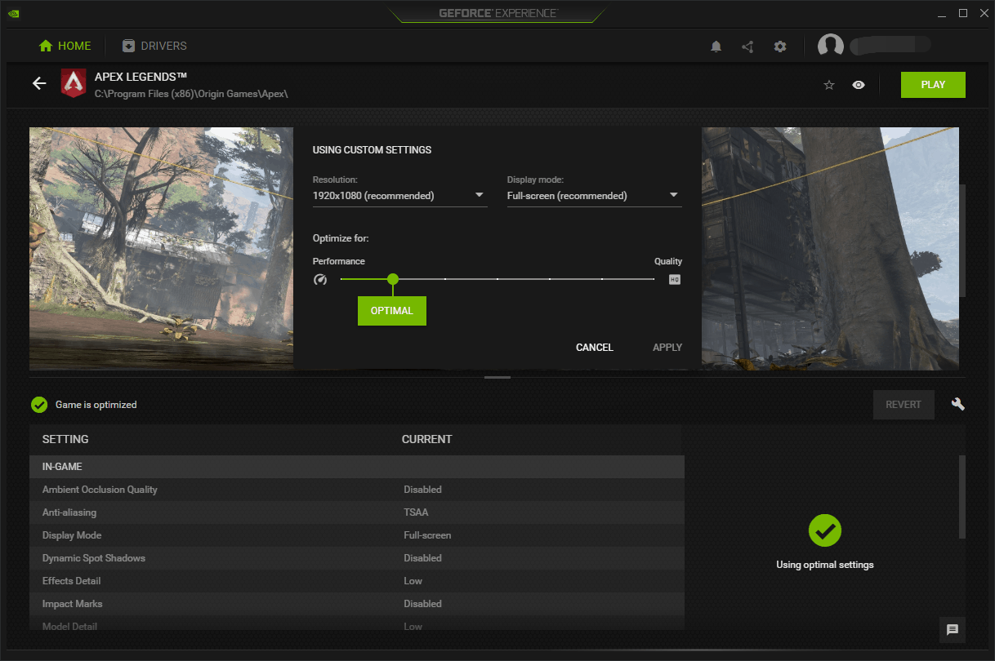Select the Dynamic Spot Shadows row
Viewport: 995px width, 661px height.
pyautogui.click(x=357, y=558)
